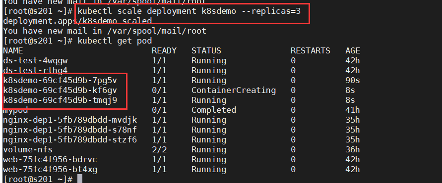
Task: Select pod name k8sdemo-69cf45d9b-kf6gv
Action: pos(60,91)
